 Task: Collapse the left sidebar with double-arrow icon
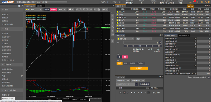coord(22,6)
